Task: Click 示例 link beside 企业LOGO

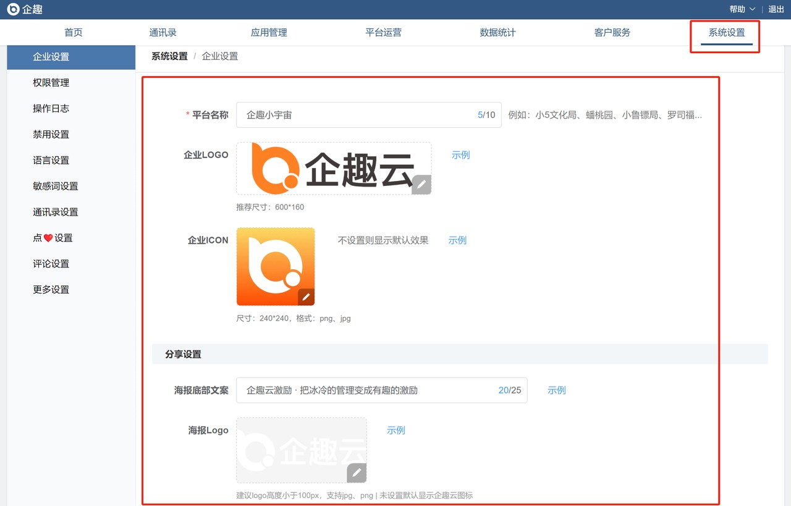Action: 460,155
